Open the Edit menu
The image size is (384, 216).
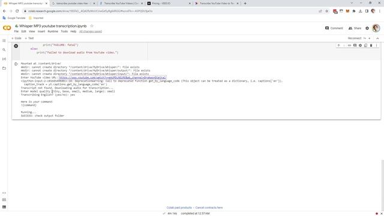click(x=23, y=31)
